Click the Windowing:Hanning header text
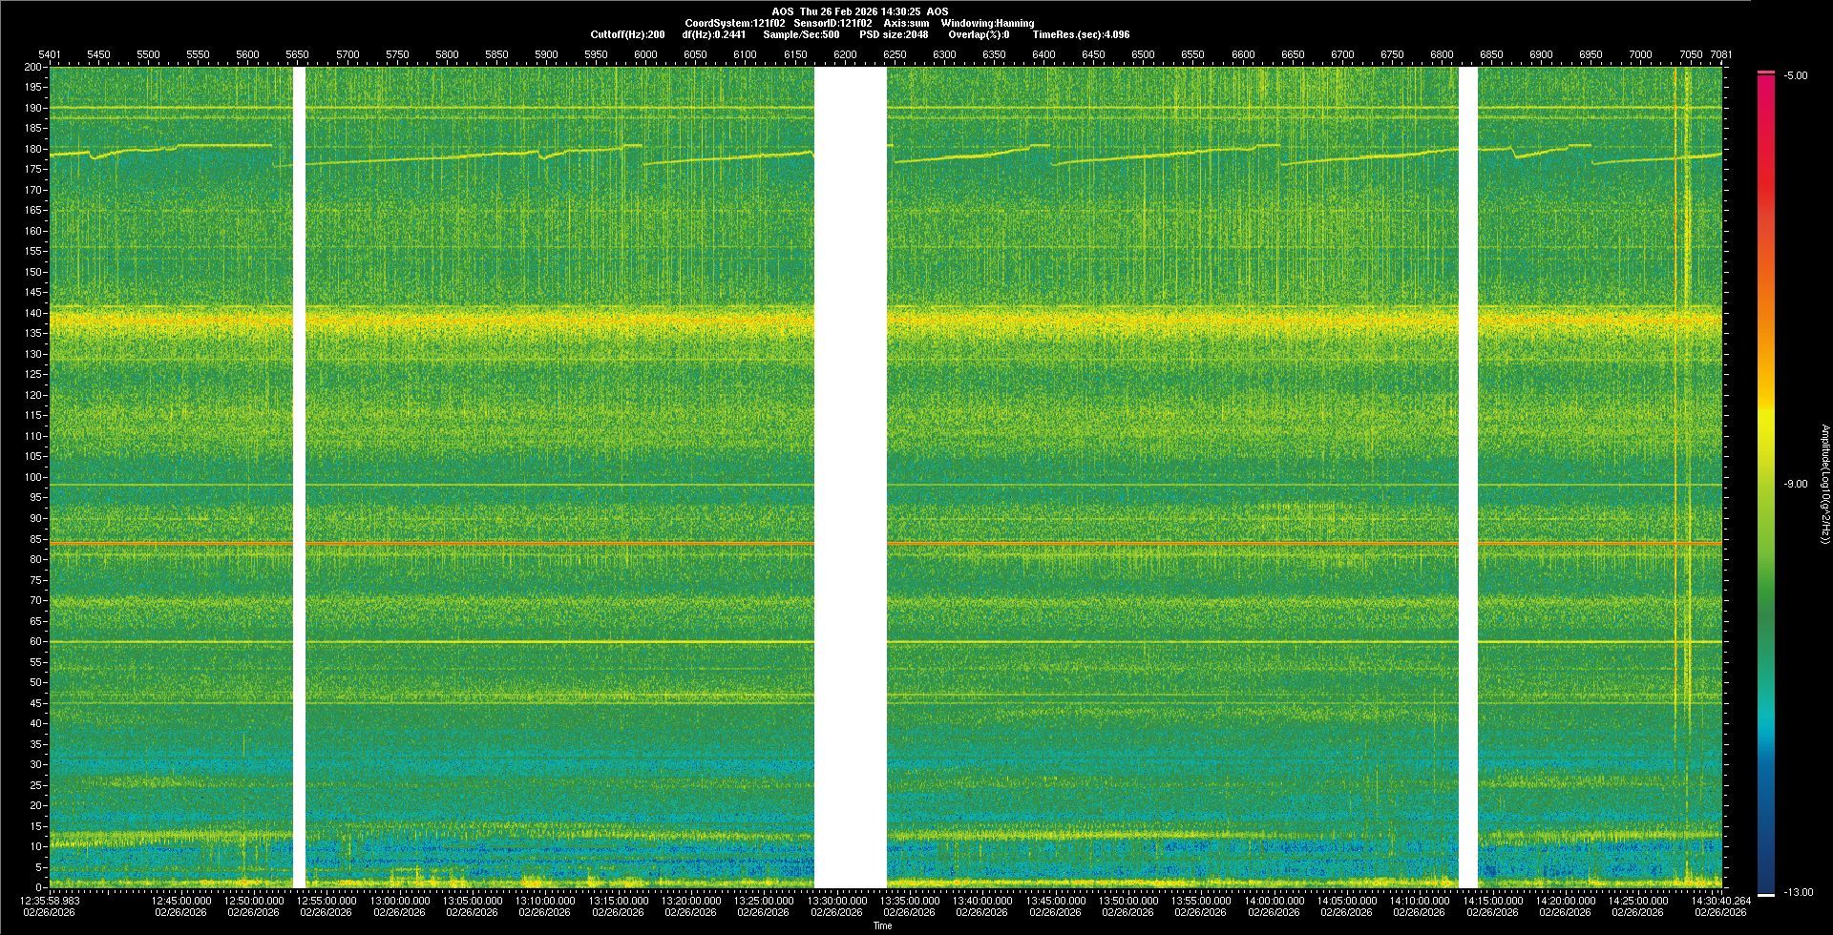The height and width of the screenshot is (935, 1833). [987, 23]
